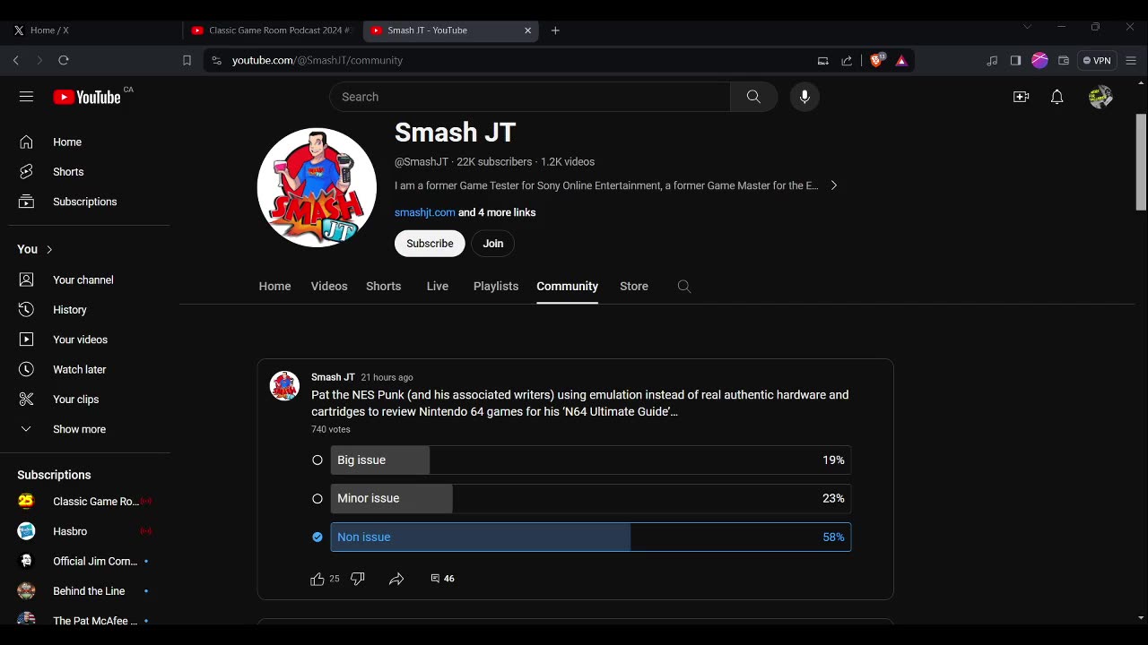Open the 46 comments on post
Image resolution: width=1148 pixels, height=645 pixels.
(x=443, y=579)
